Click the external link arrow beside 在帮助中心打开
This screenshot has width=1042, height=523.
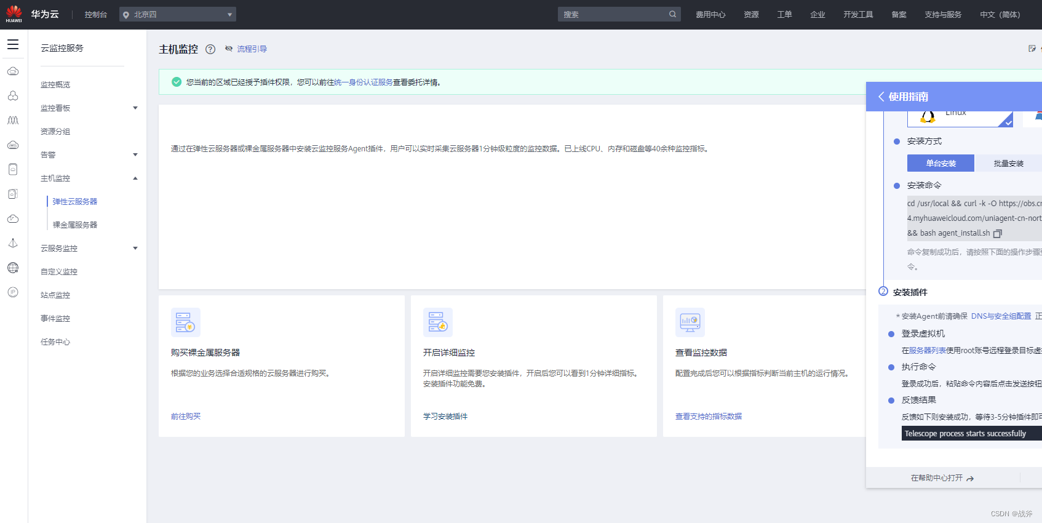(970, 479)
